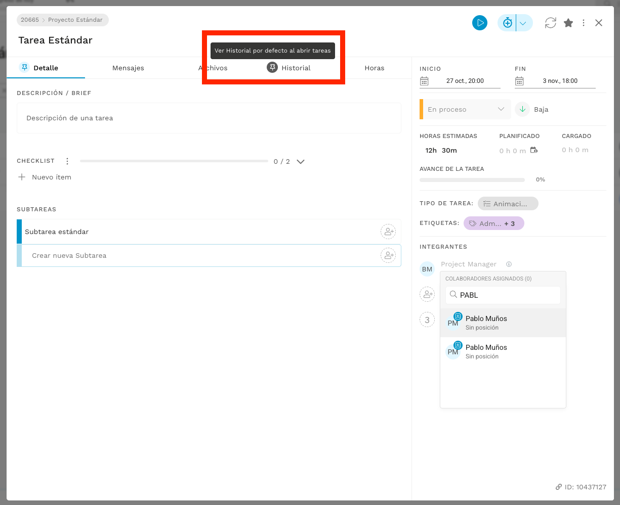Viewport: 620px width, 505px height.
Task: Open start date calendar icon
Action: click(424, 81)
